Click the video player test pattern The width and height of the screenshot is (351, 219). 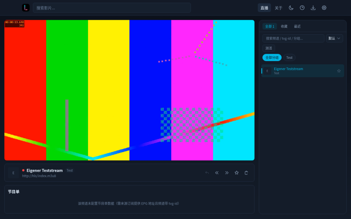[x=129, y=90]
